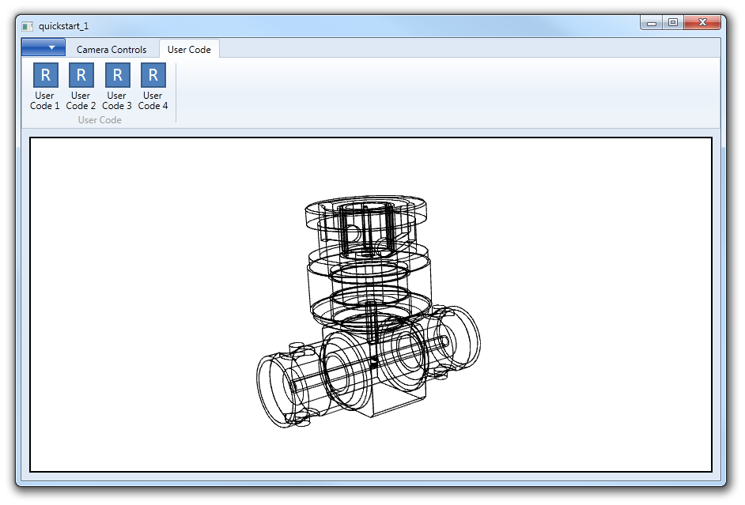Open the blue application menu dropdown

click(43, 47)
